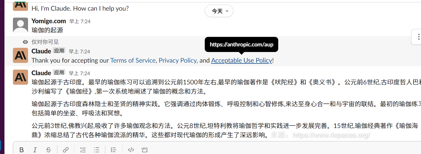
Task: Open the three-dot more actions menu
Action: pyautogui.click(x=417, y=37)
